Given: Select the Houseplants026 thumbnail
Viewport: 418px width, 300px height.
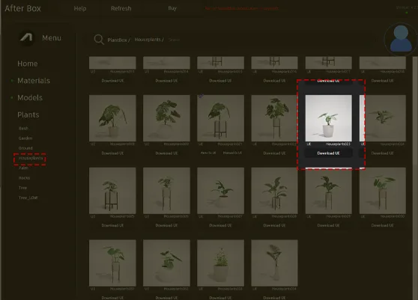Looking at the screenshot, I should click(166, 191).
